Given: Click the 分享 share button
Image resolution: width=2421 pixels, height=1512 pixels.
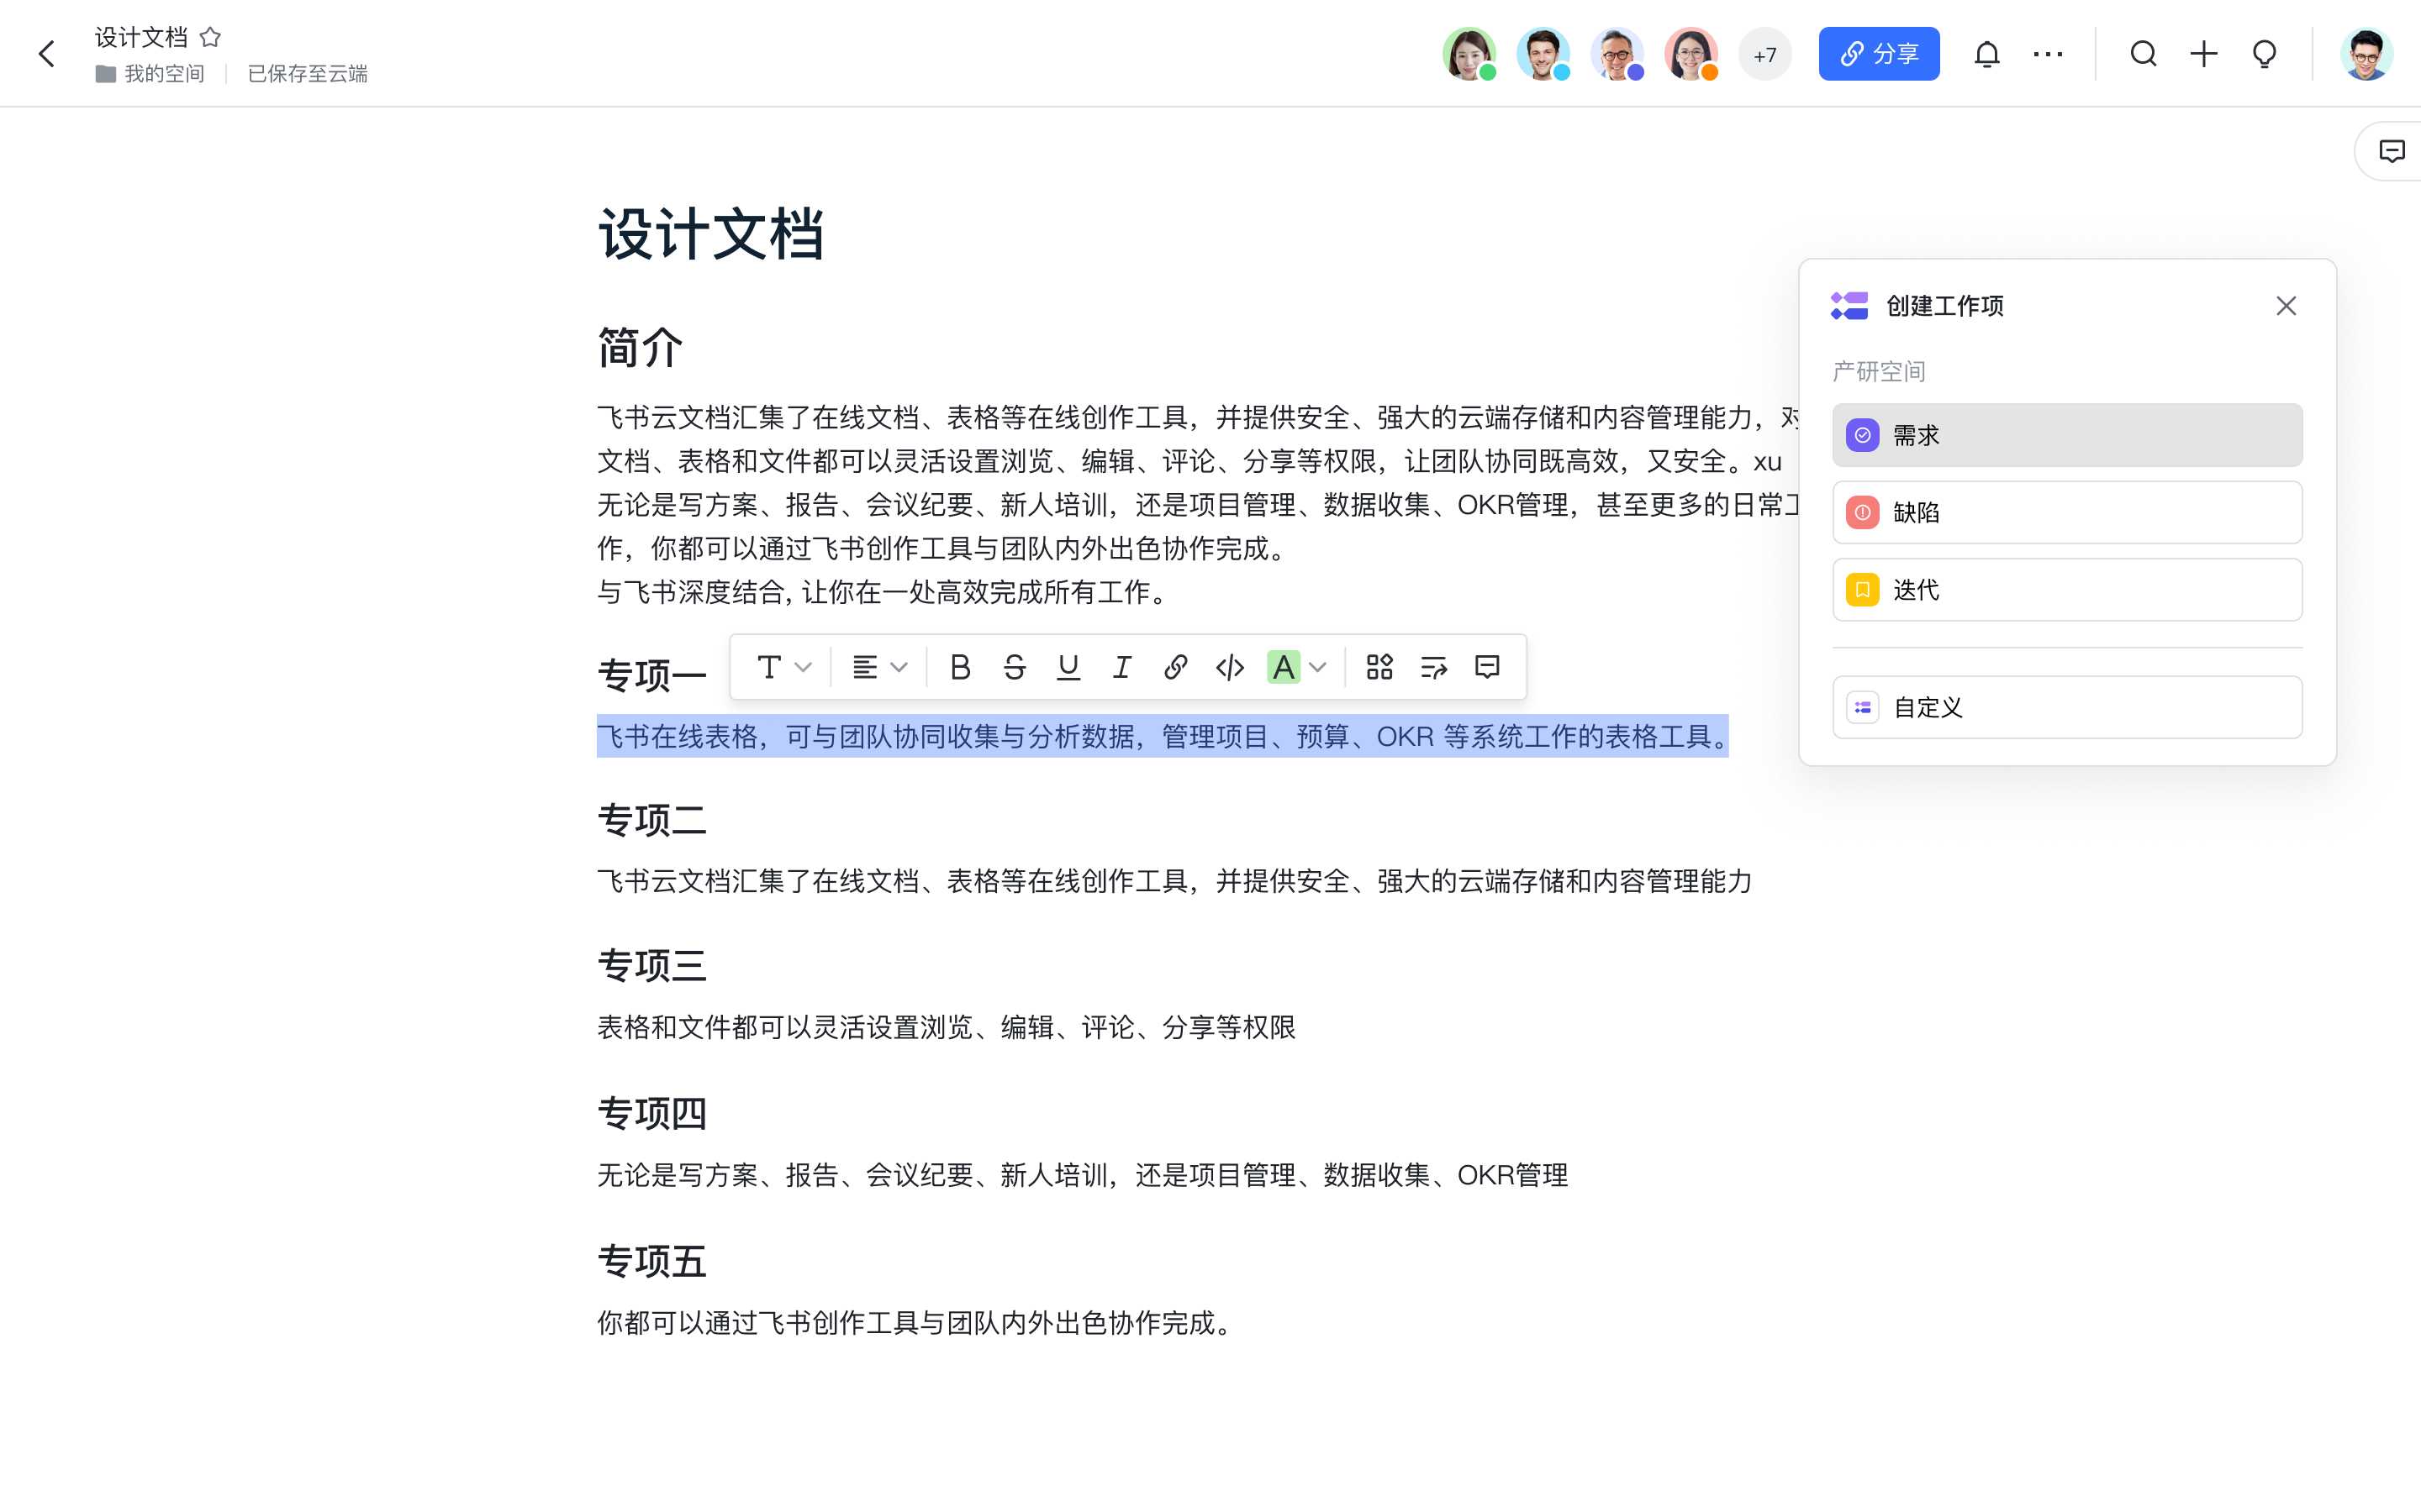Looking at the screenshot, I should point(1879,54).
